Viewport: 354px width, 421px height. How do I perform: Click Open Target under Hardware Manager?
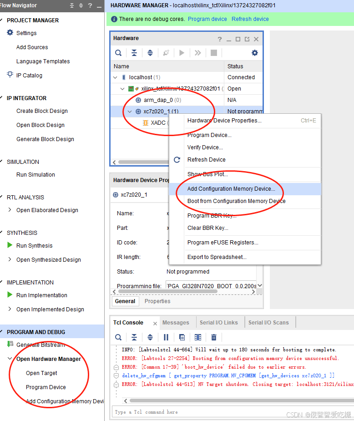41,373
